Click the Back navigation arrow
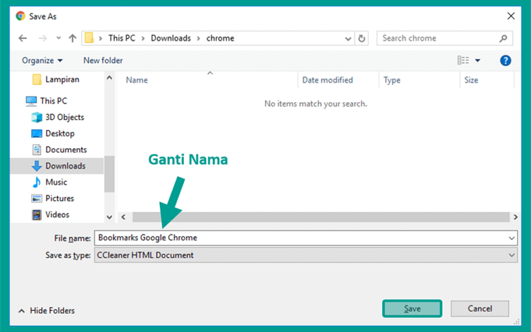 point(23,39)
